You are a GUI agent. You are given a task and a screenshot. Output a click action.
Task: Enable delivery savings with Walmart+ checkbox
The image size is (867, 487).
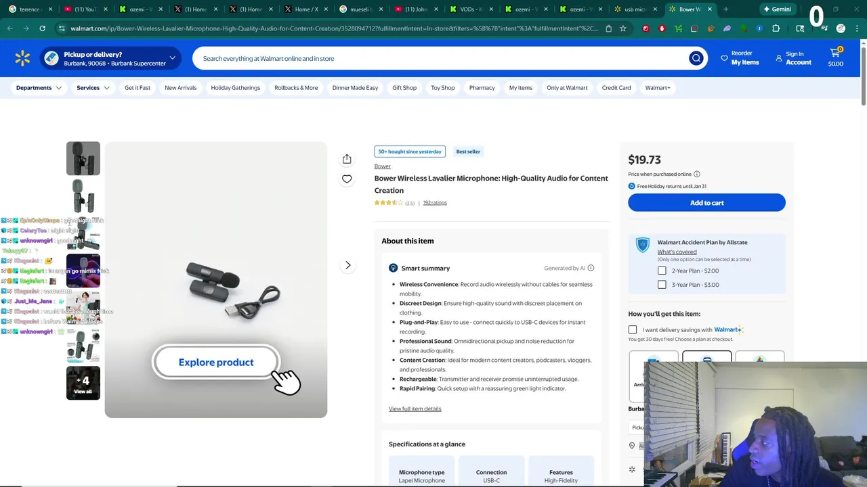(x=633, y=330)
